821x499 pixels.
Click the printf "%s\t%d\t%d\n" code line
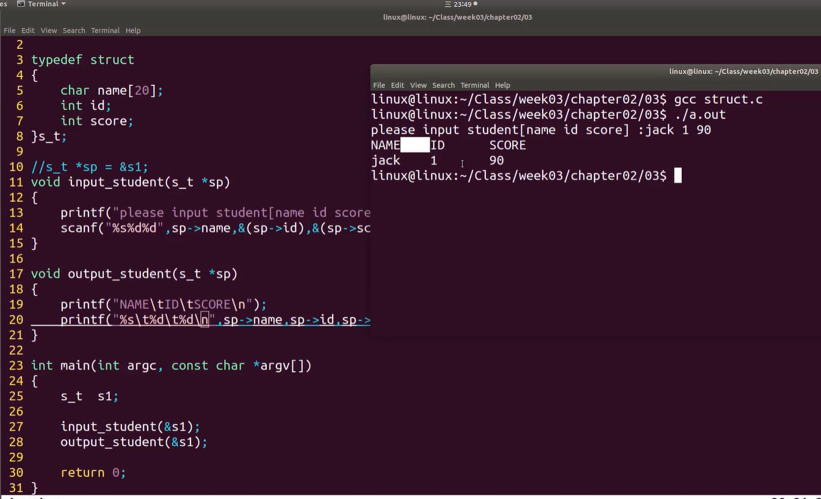coord(215,320)
